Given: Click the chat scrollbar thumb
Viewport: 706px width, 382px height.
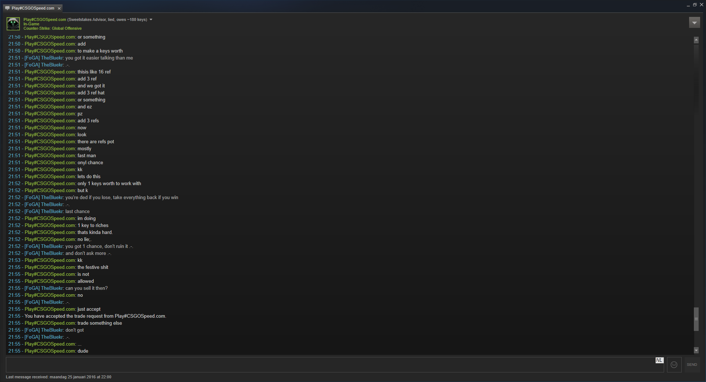Looking at the screenshot, I should coord(696,319).
